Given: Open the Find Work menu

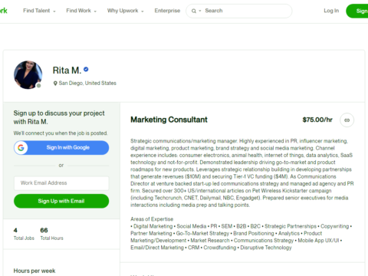Looking at the screenshot, I should (81, 11).
